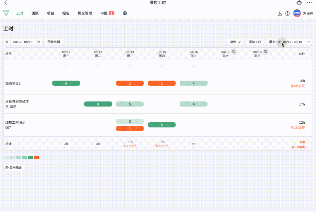
Task: Select the project 维拉工时演示 007
Action: 15,125
